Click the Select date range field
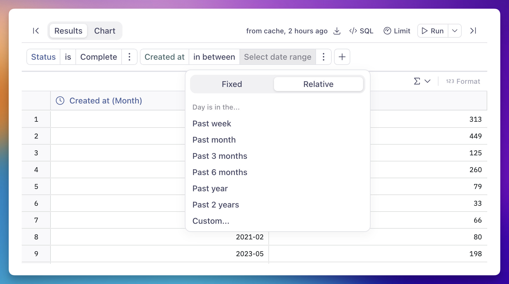This screenshot has height=284, width=509. pyautogui.click(x=277, y=57)
